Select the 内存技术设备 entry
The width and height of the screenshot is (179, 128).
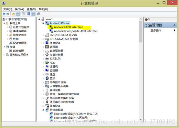point(58,82)
